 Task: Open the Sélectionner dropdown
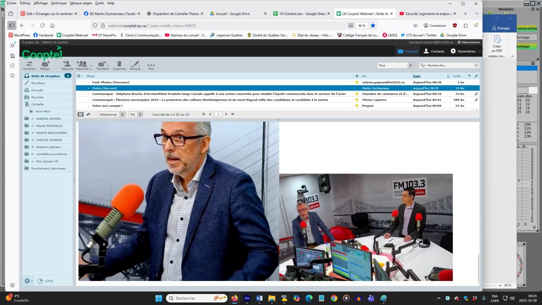pyautogui.click(x=111, y=114)
